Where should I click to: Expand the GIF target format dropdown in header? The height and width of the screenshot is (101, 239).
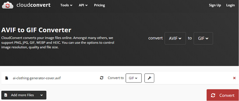click(x=203, y=38)
